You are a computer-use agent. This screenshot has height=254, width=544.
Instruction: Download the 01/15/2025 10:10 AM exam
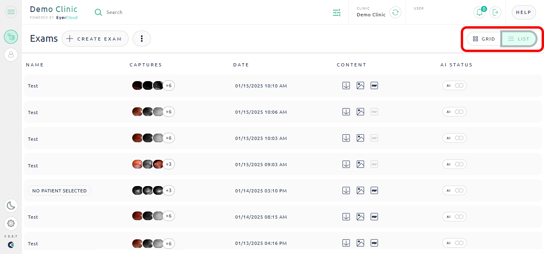(346, 85)
